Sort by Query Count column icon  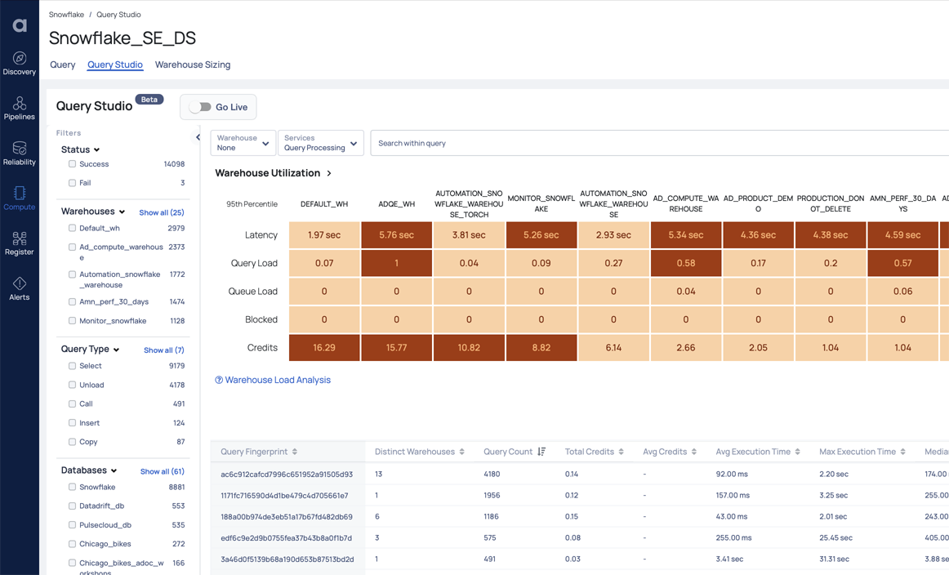coord(541,452)
